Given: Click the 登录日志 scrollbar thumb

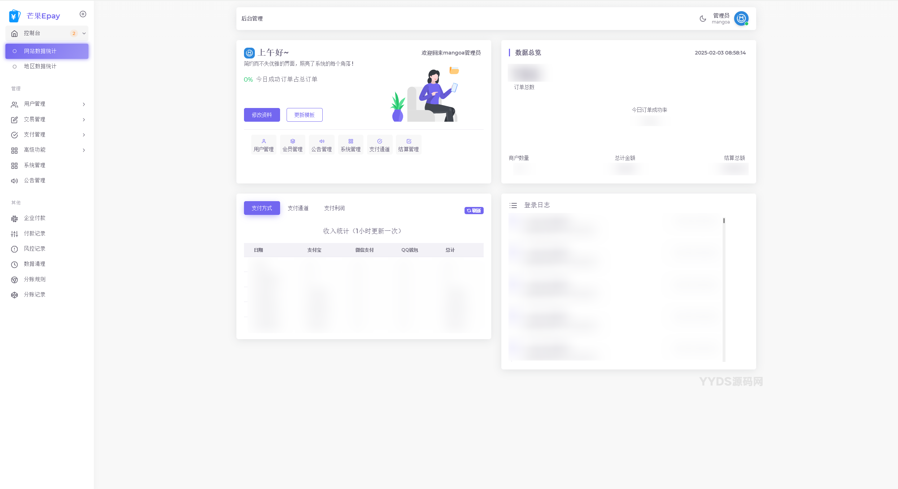Looking at the screenshot, I should coord(724,221).
